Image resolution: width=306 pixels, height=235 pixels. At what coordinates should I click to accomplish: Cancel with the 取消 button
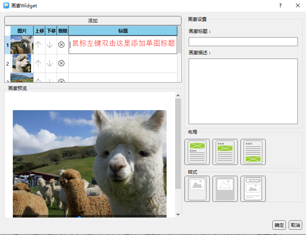coord(295,225)
